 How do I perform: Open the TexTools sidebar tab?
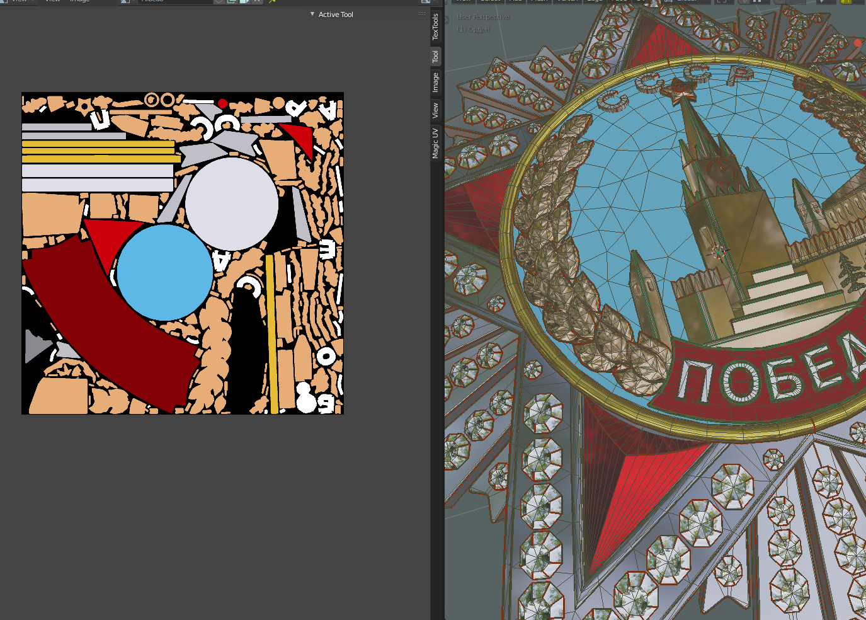pos(435,27)
